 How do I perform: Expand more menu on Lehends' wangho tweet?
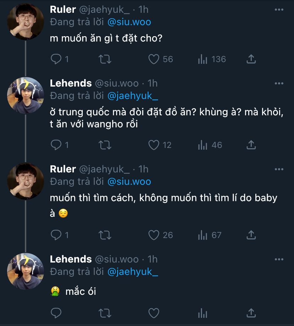click(x=279, y=83)
